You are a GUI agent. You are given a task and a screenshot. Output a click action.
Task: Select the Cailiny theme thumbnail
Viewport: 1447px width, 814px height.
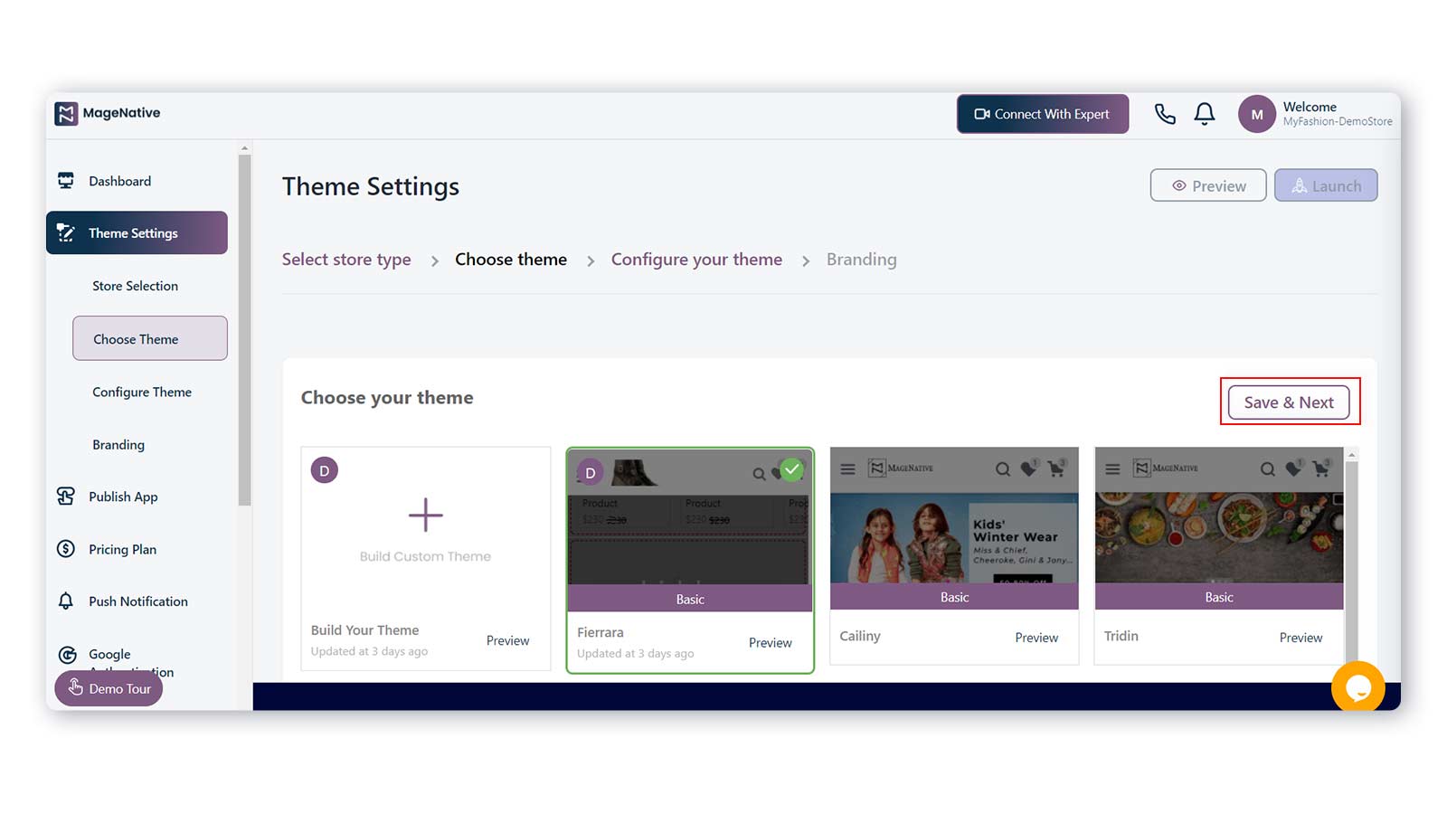(x=954, y=528)
